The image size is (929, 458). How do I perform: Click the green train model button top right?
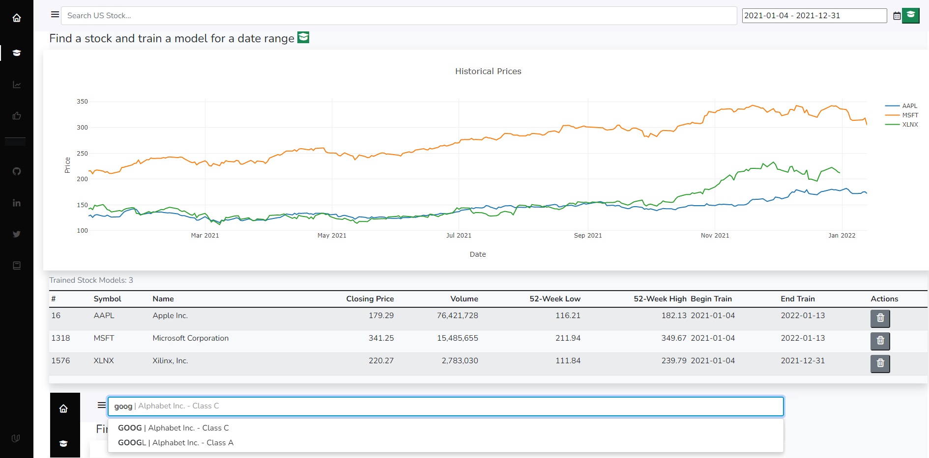coord(911,15)
